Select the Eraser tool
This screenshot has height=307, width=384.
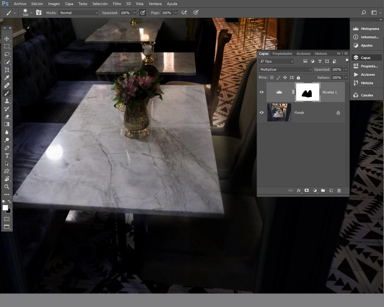pyautogui.click(x=7, y=117)
